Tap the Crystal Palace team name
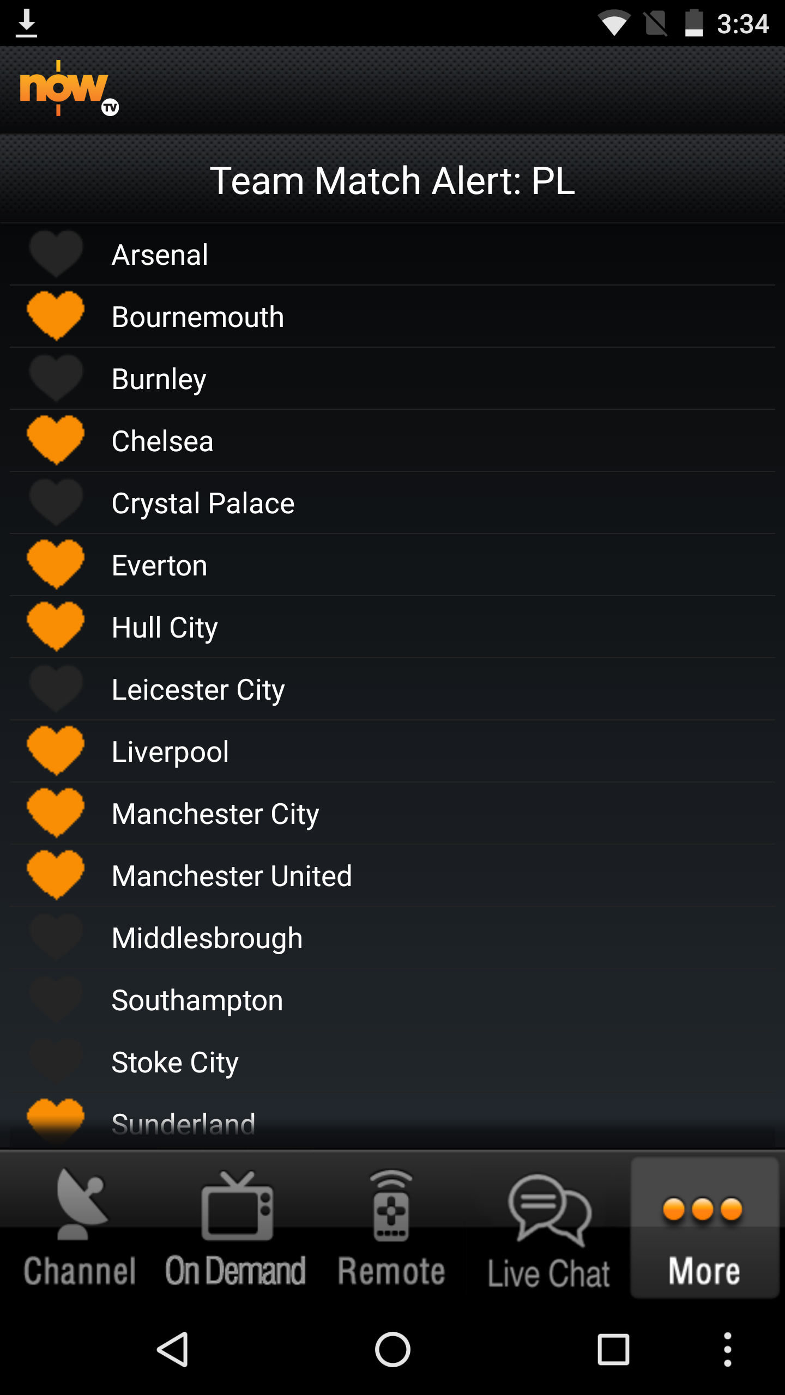This screenshot has width=785, height=1395. coord(203,504)
